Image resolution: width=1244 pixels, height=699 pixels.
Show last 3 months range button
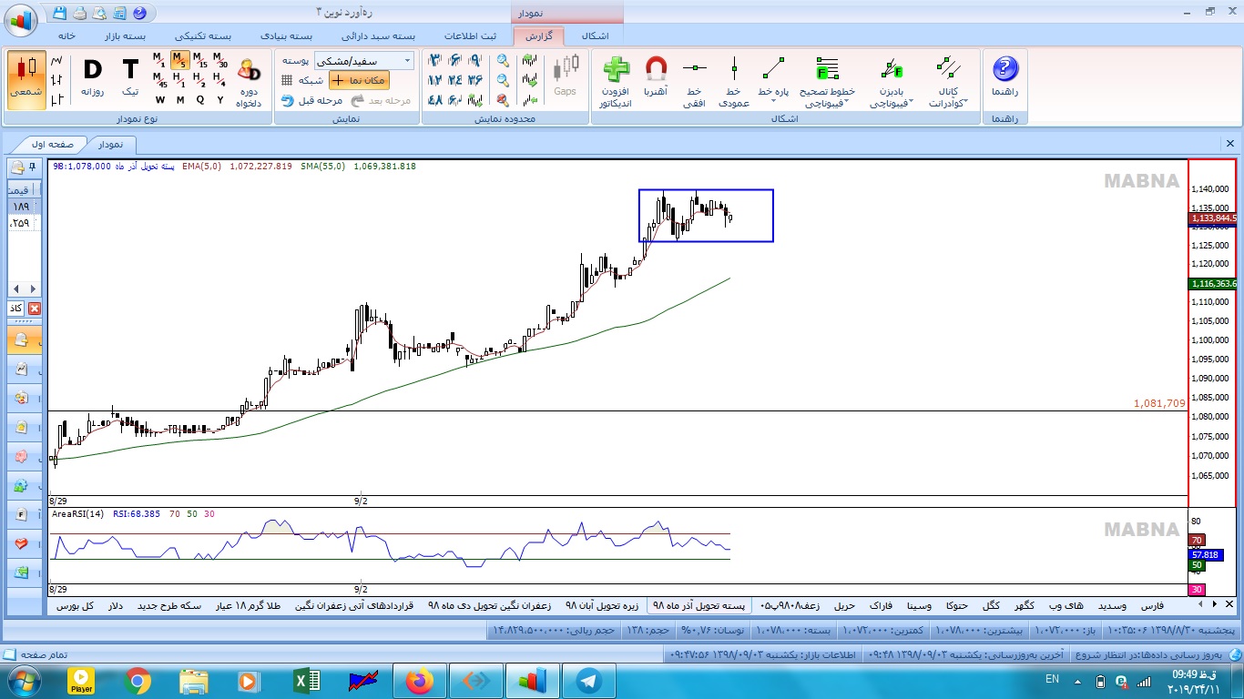tap(434, 60)
